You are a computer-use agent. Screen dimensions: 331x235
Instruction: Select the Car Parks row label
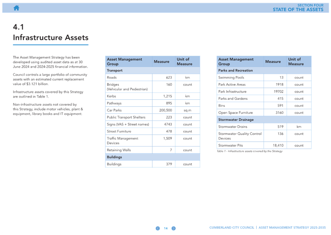[114, 110]
